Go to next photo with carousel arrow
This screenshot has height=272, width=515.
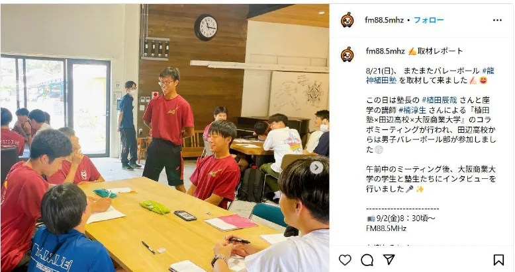point(316,168)
